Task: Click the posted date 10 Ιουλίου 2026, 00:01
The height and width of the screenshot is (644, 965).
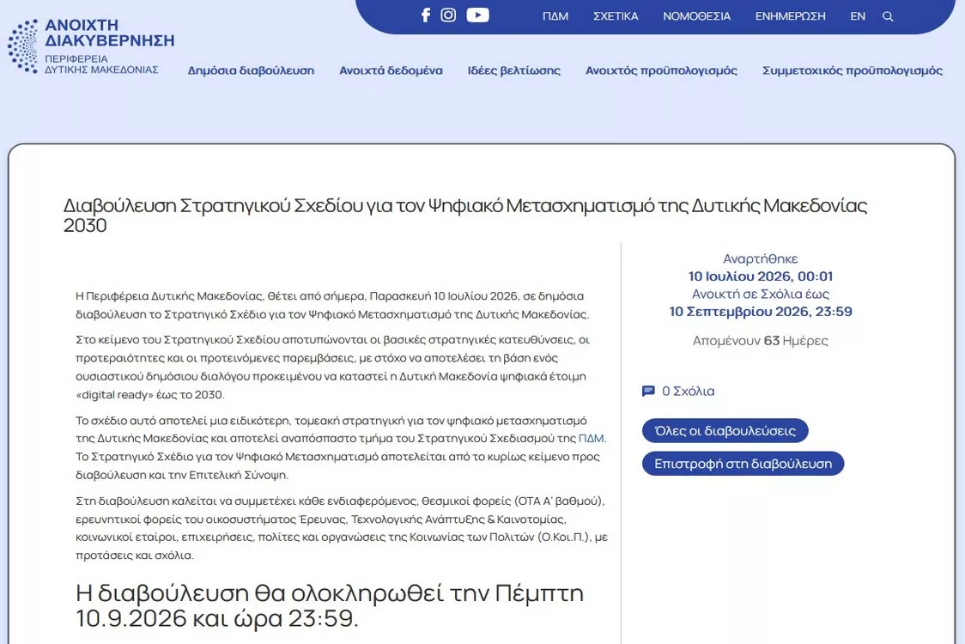Action: [760, 276]
